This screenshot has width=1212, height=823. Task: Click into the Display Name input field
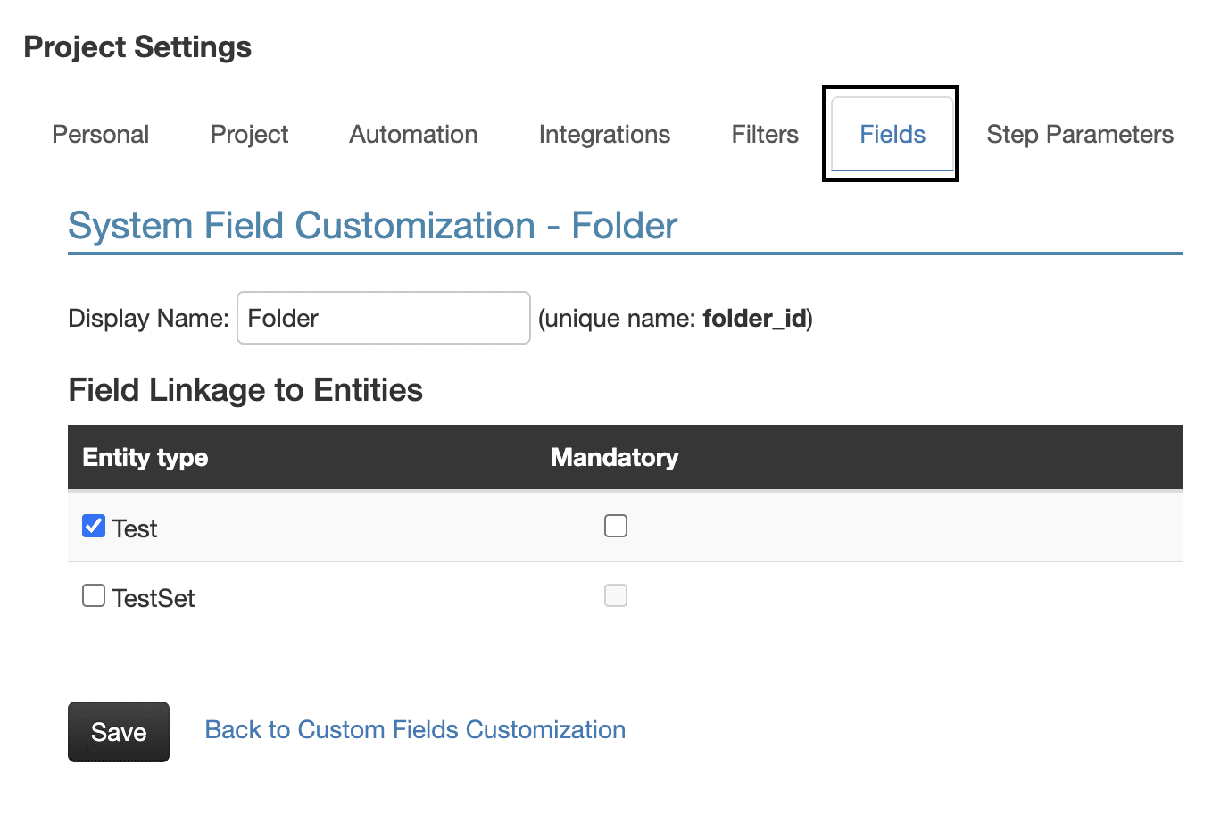pos(383,318)
